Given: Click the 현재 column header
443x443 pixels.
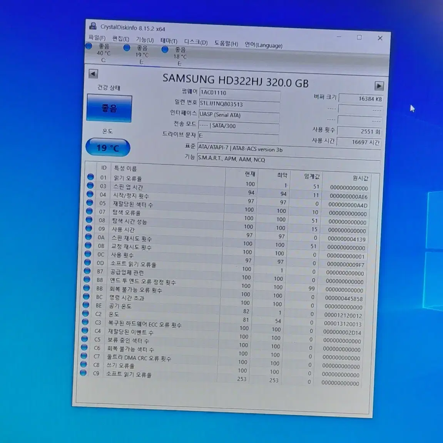Looking at the screenshot, I should 242,174.
